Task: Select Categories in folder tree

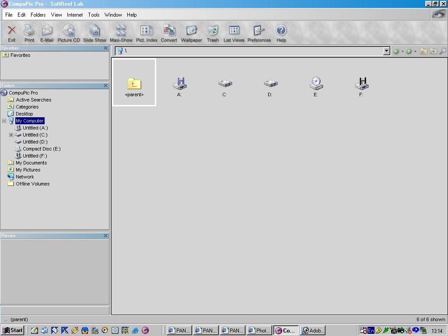Action: click(x=27, y=107)
